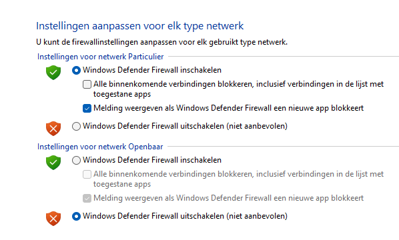Choose the 'uitschakelen' radio button for Openbaar network
Screen dimensions: 399x240
pyautogui.click(x=76, y=216)
